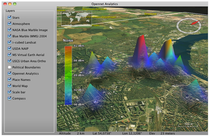This screenshot has height=137, width=210.
Task: Click the Noise legend title
Action: pos(68,40)
